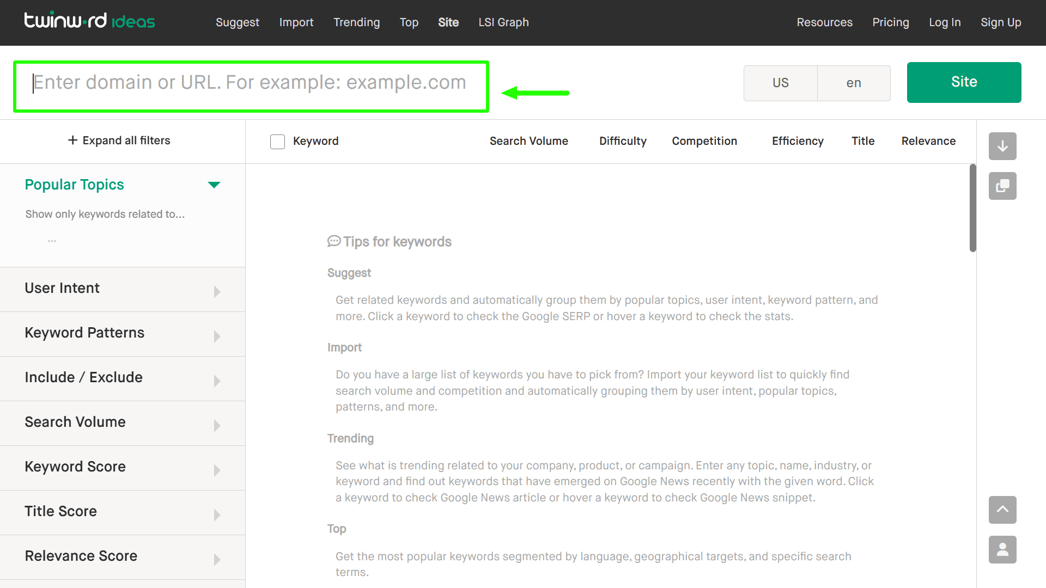1046x588 pixels.
Task: Open the LSI Graph tab
Action: pos(504,22)
